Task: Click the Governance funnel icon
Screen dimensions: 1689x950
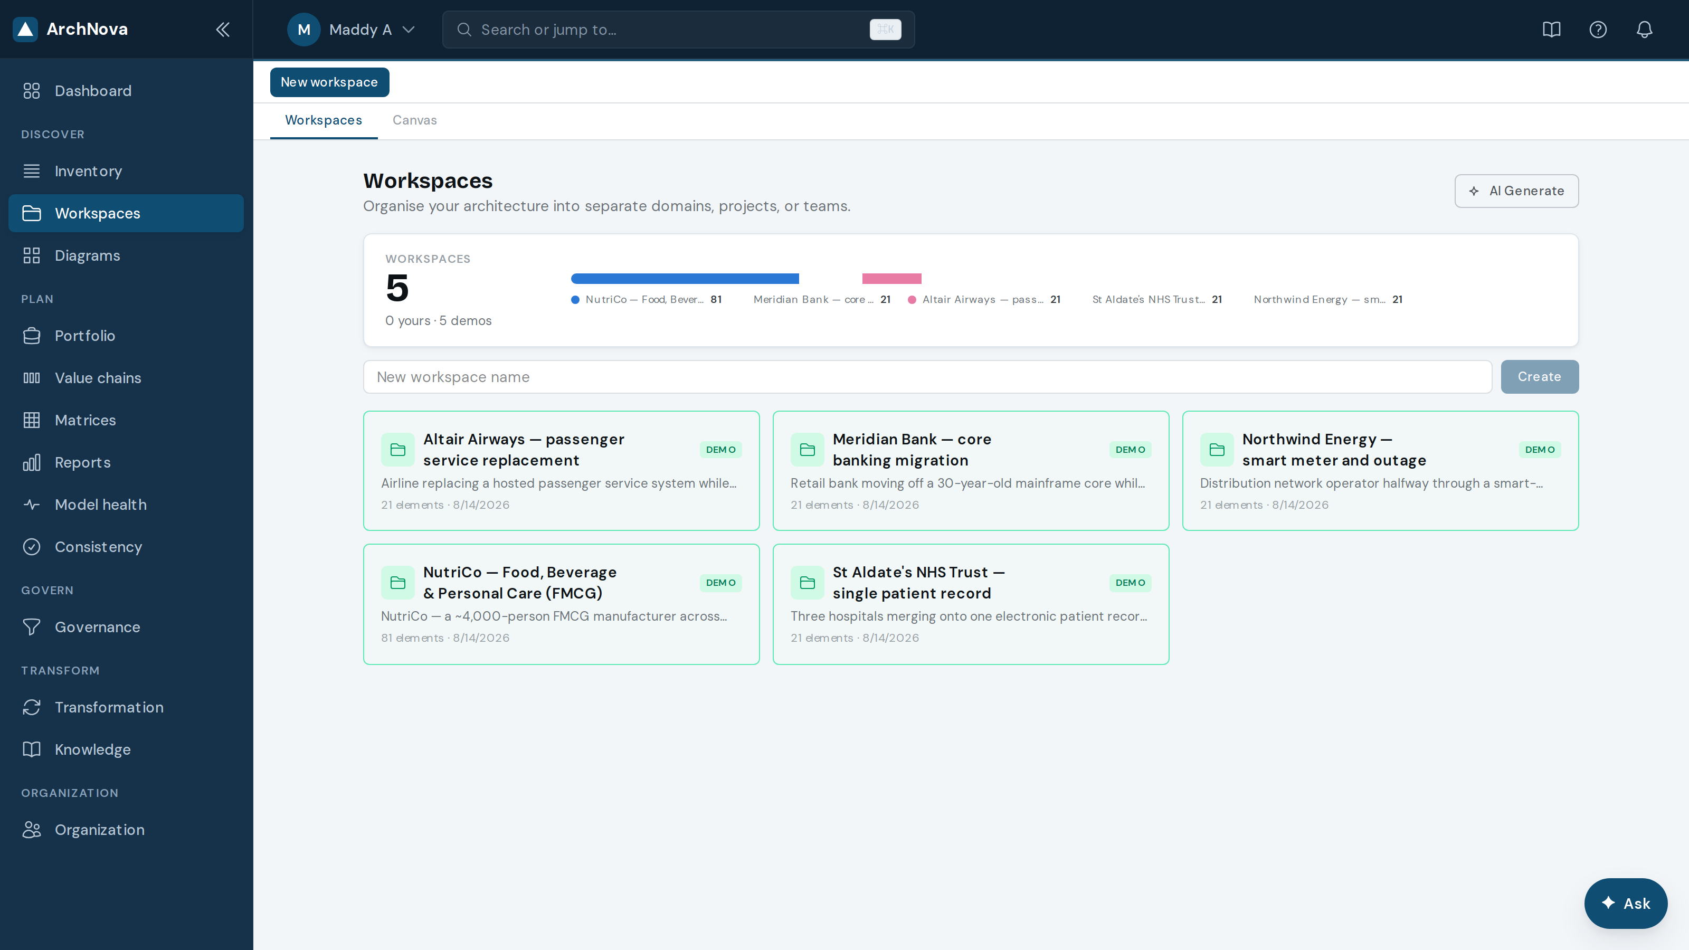Action: pos(32,628)
